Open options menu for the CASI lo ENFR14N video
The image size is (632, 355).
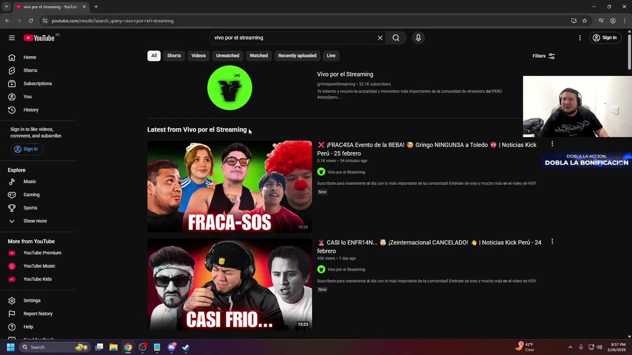(x=552, y=242)
